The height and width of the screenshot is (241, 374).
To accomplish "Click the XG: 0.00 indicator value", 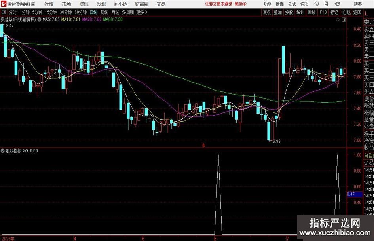I will pos(30,151).
